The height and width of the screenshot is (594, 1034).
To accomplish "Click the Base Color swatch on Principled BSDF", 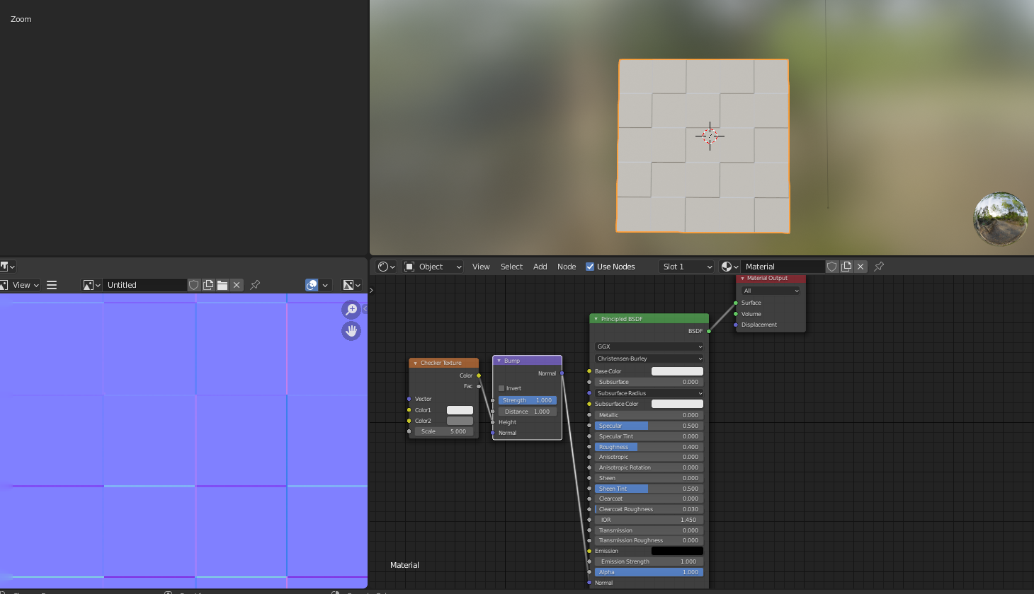I will coord(676,371).
